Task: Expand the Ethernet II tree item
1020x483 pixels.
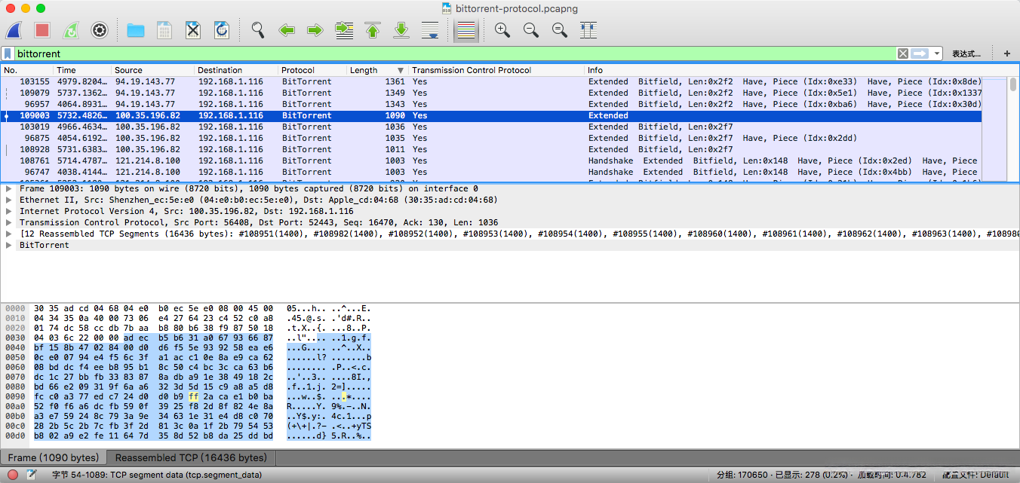Action: [x=9, y=200]
